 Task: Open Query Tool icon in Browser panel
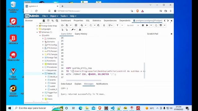(x=44, y=21)
